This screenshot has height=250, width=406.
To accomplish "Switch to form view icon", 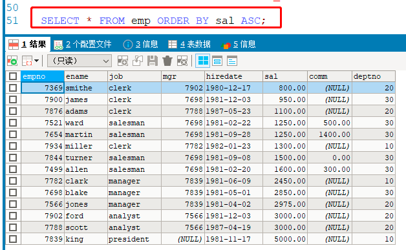I will tap(217, 61).
